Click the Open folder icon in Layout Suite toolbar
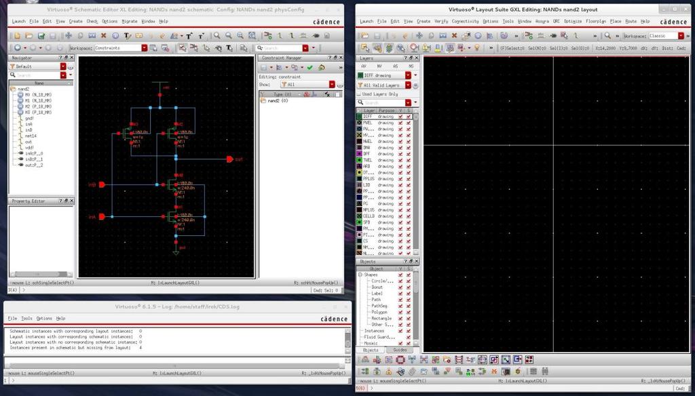695x396 pixels. click(x=364, y=35)
